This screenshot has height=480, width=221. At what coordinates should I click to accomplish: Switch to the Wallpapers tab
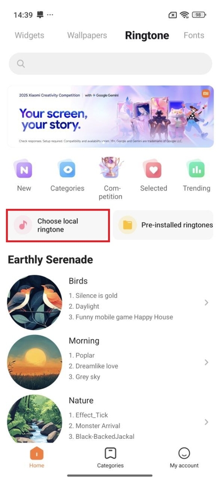pyautogui.click(x=87, y=35)
